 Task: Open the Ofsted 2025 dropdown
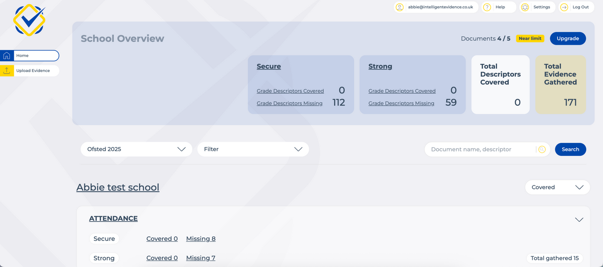[136, 149]
